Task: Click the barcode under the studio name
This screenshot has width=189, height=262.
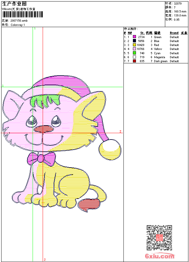Action: (x=23, y=15)
